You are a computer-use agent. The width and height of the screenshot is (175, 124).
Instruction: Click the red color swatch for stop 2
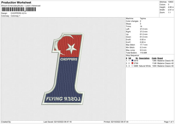point(132,63)
